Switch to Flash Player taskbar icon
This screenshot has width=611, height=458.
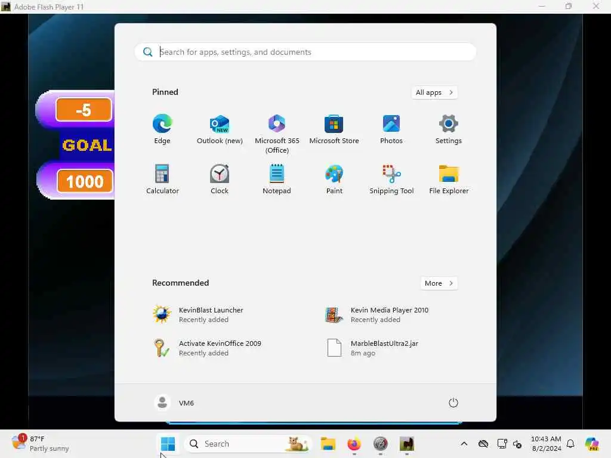coord(406,444)
